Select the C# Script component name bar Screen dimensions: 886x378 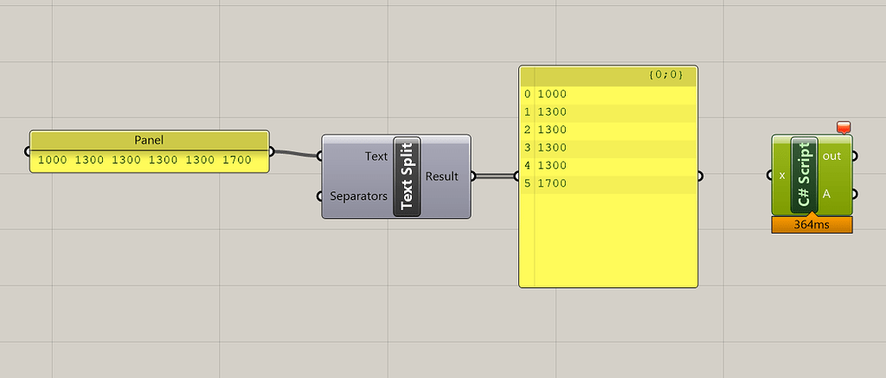[805, 175]
